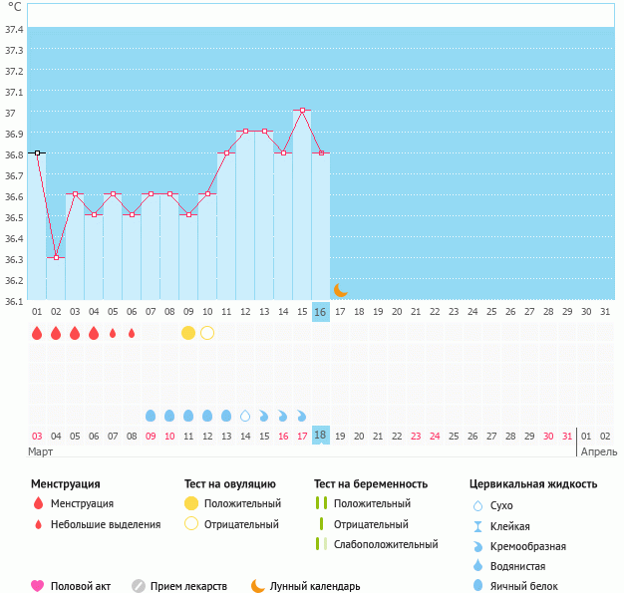This screenshot has width=624, height=593.
Task: Click the egg white fluid icon on day 07
Action: [151, 415]
